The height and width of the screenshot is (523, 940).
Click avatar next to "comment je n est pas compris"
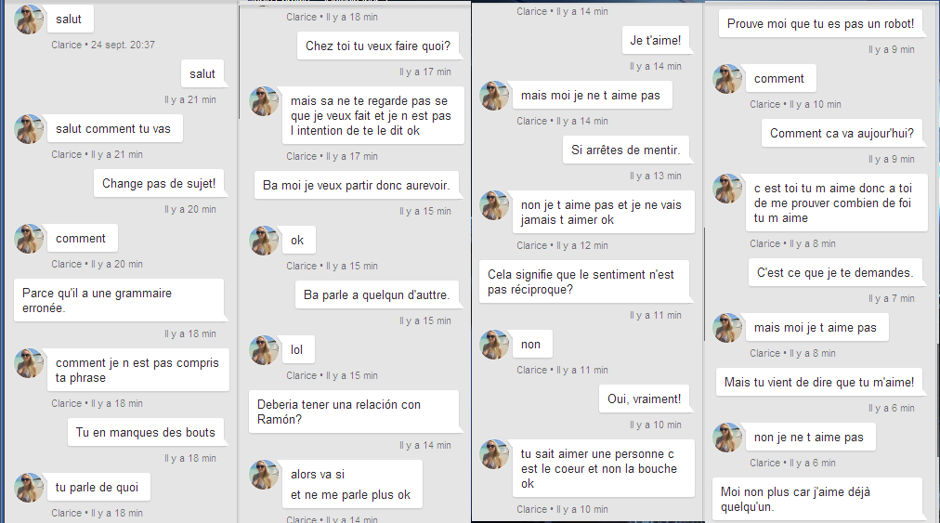point(29,363)
